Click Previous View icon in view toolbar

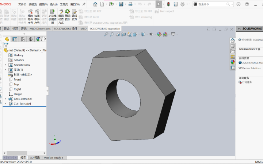click(x=118, y=34)
